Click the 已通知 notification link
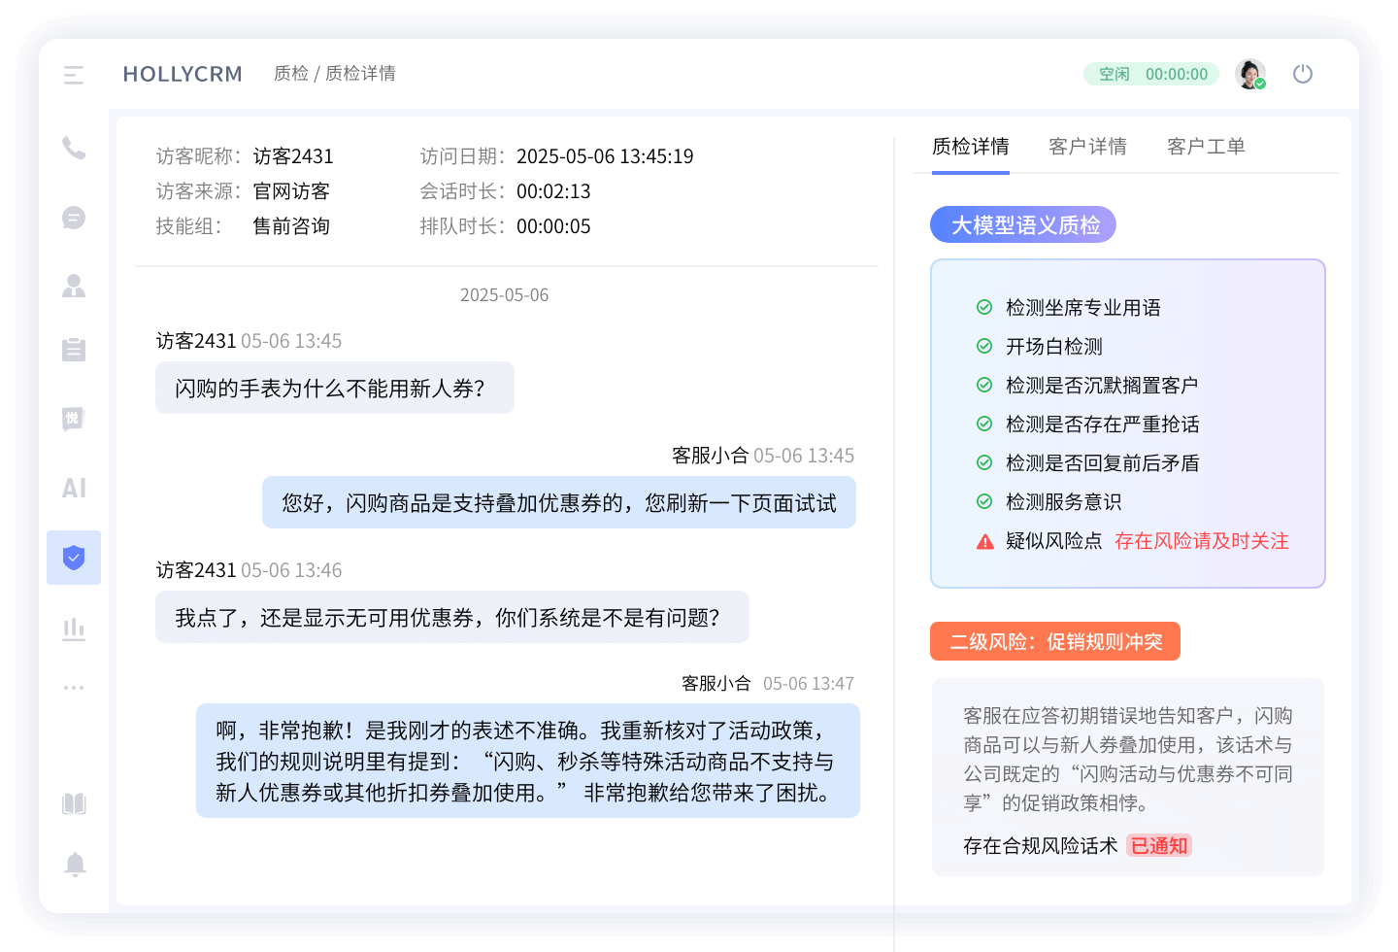The width and height of the screenshot is (1398, 952). coord(1158,845)
